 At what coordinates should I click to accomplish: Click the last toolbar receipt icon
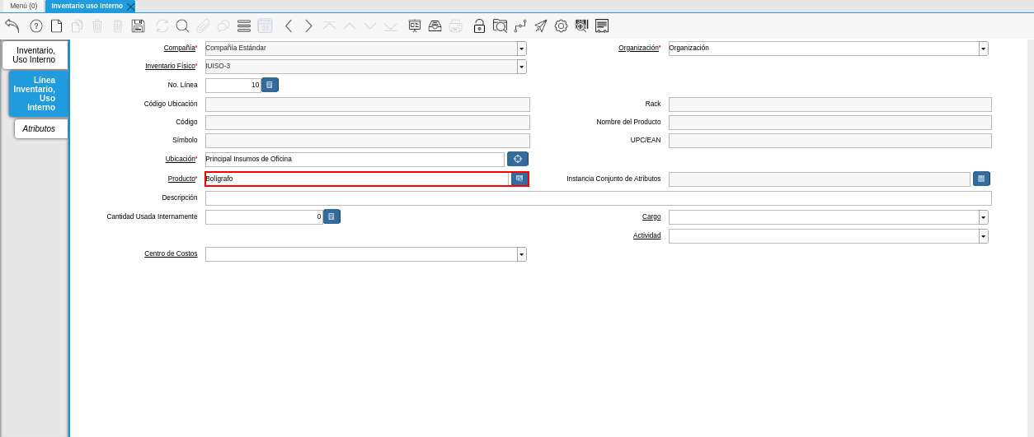602,26
